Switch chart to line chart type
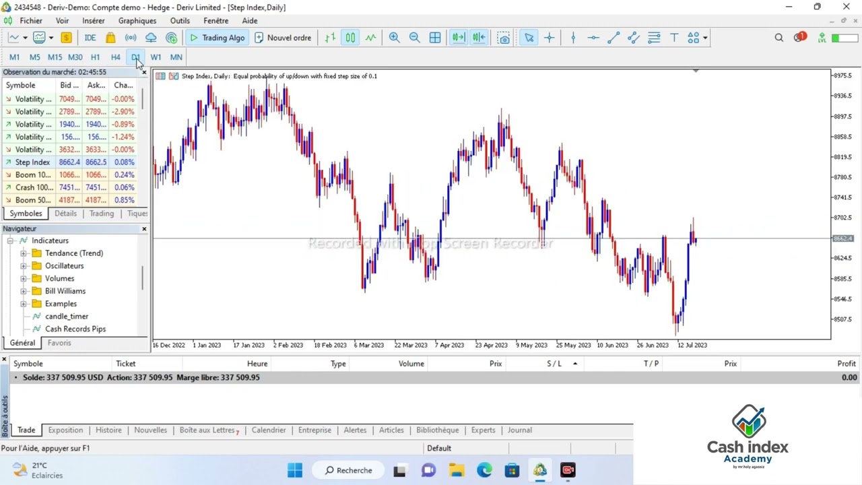Screen dimensions: 862x485 (x=370, y=38)
